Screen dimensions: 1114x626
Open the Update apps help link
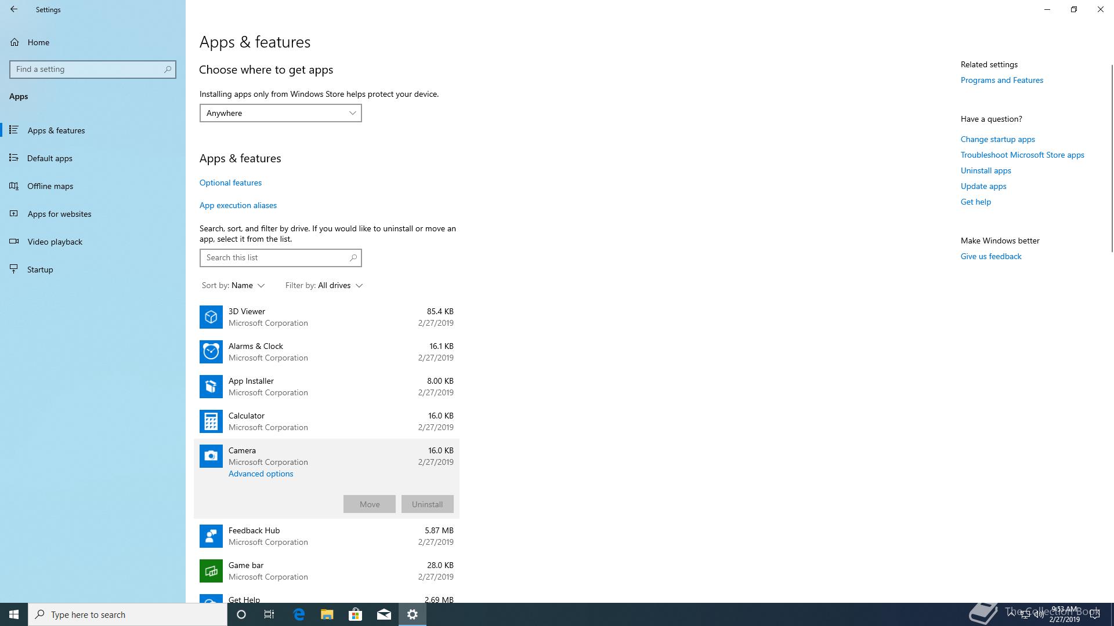983,186
